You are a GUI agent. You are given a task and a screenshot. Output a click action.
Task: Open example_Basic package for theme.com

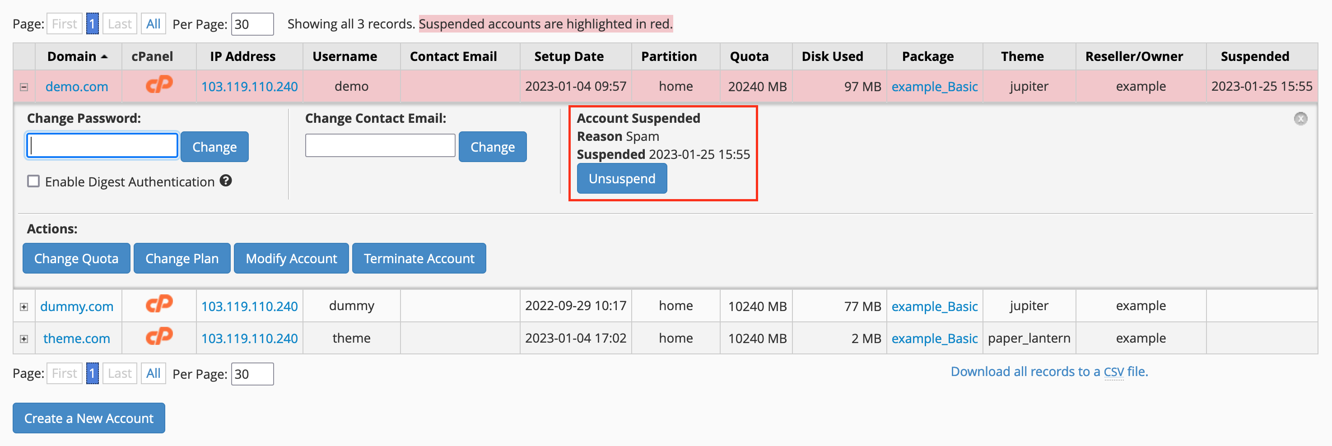pos(934,338)
